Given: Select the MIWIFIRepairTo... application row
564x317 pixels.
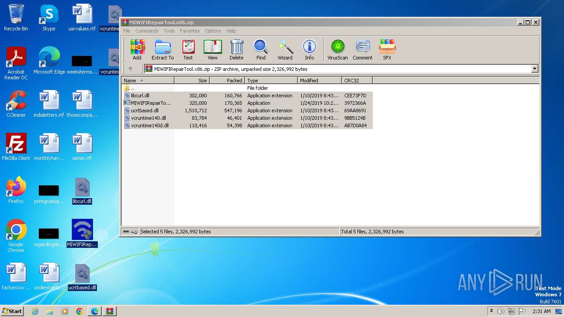Looking at the screenshot, I should coord(247,103).
